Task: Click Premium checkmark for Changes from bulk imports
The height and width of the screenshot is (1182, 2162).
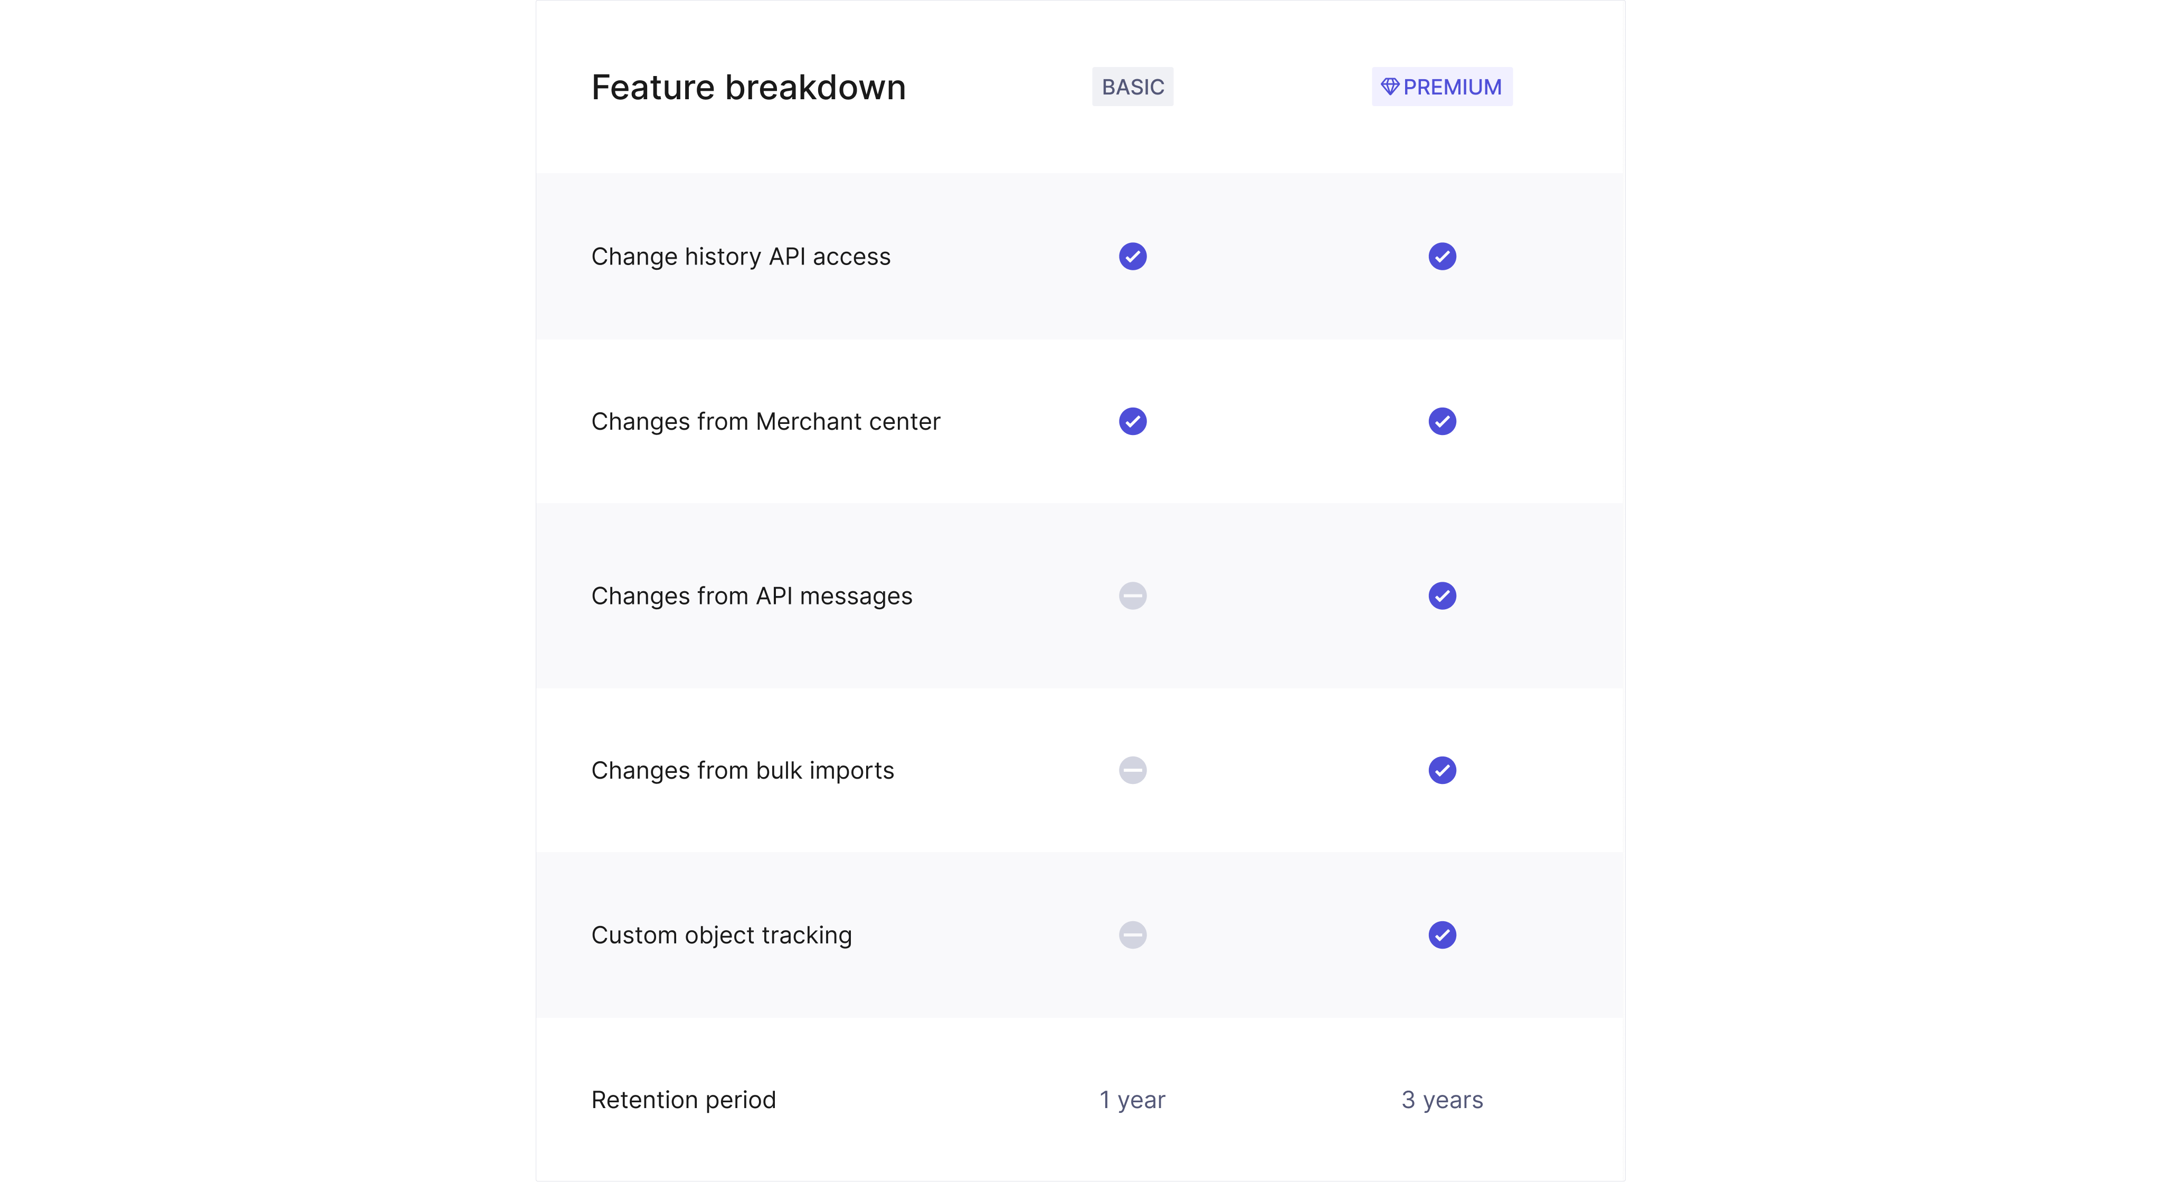Action: click(1442, 771)
